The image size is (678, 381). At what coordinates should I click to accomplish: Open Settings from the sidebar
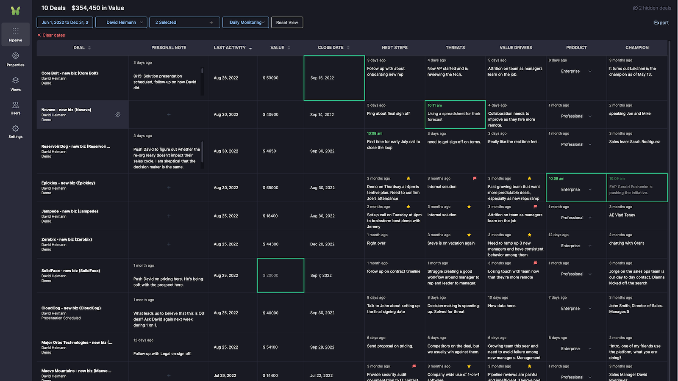coord(16,132)
